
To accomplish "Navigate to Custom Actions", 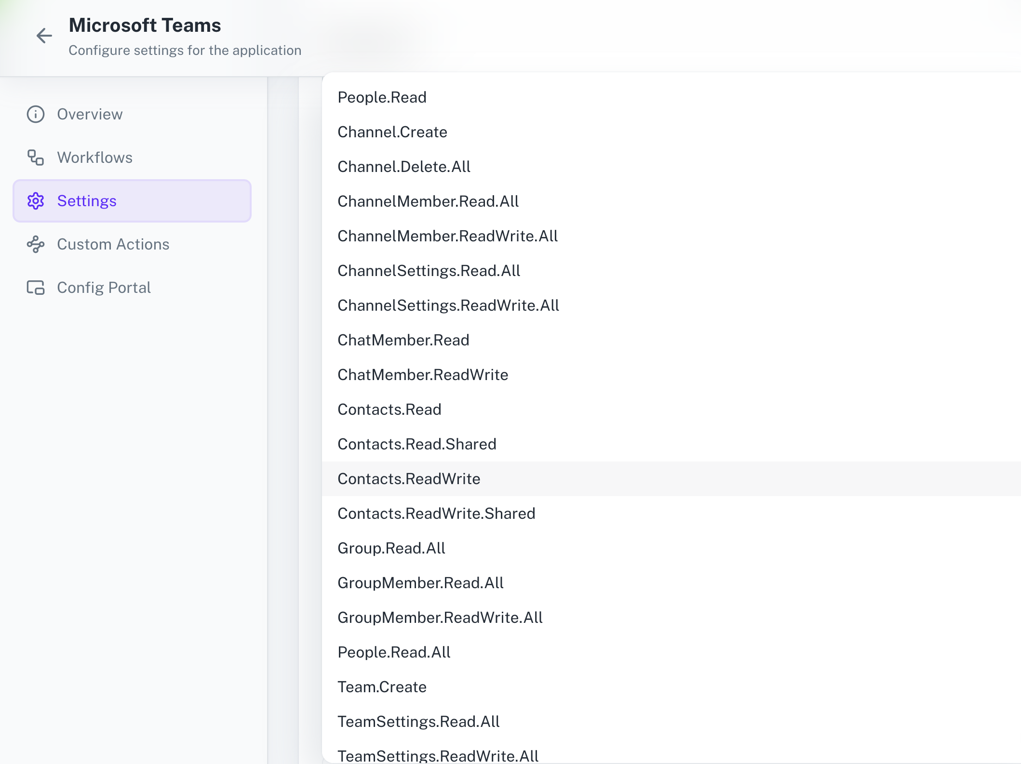I will click(x=113, y=244).
